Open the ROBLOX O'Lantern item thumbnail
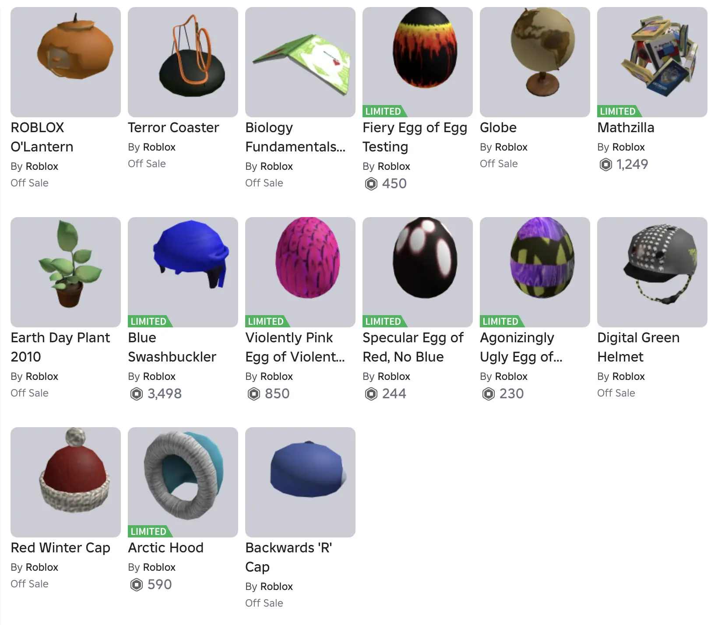Viewport: 718px width, 625px height. coord(66,62)
